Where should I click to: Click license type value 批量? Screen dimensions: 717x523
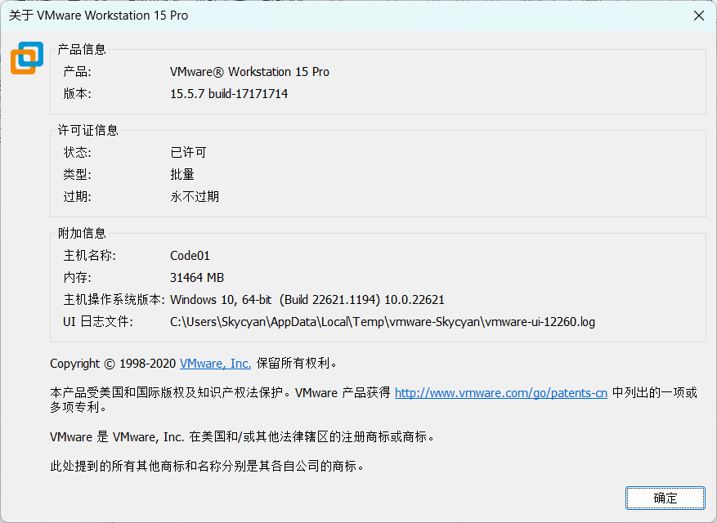(182, 174)
